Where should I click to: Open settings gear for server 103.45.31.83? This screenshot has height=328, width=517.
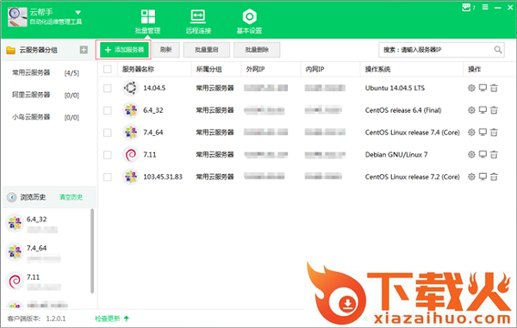[x=471, y=176]
